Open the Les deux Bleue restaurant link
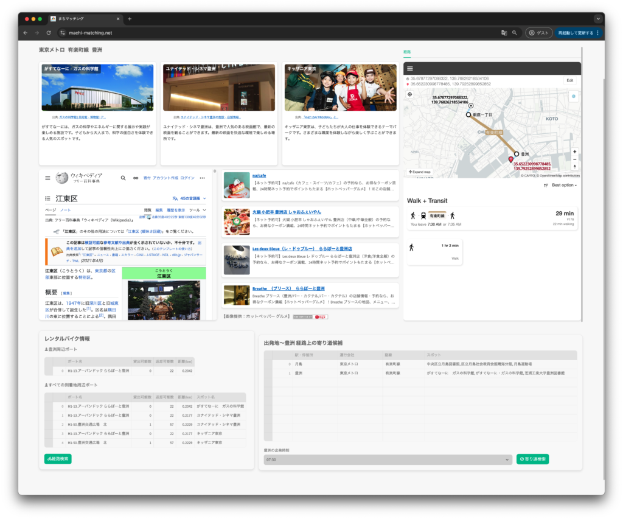This screenshot has height=519, width=623. 302,249
